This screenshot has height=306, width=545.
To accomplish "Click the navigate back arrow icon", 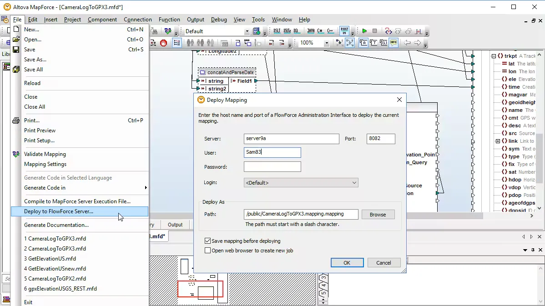I will point(407,43).
